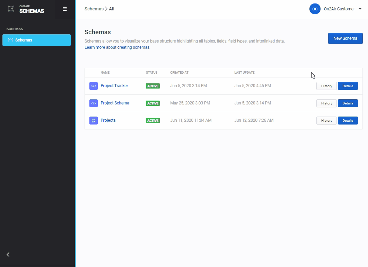This screenshot has height=267, width=368.
Task: Open Learn more about creating schemas link
Action: pos(117,47)
